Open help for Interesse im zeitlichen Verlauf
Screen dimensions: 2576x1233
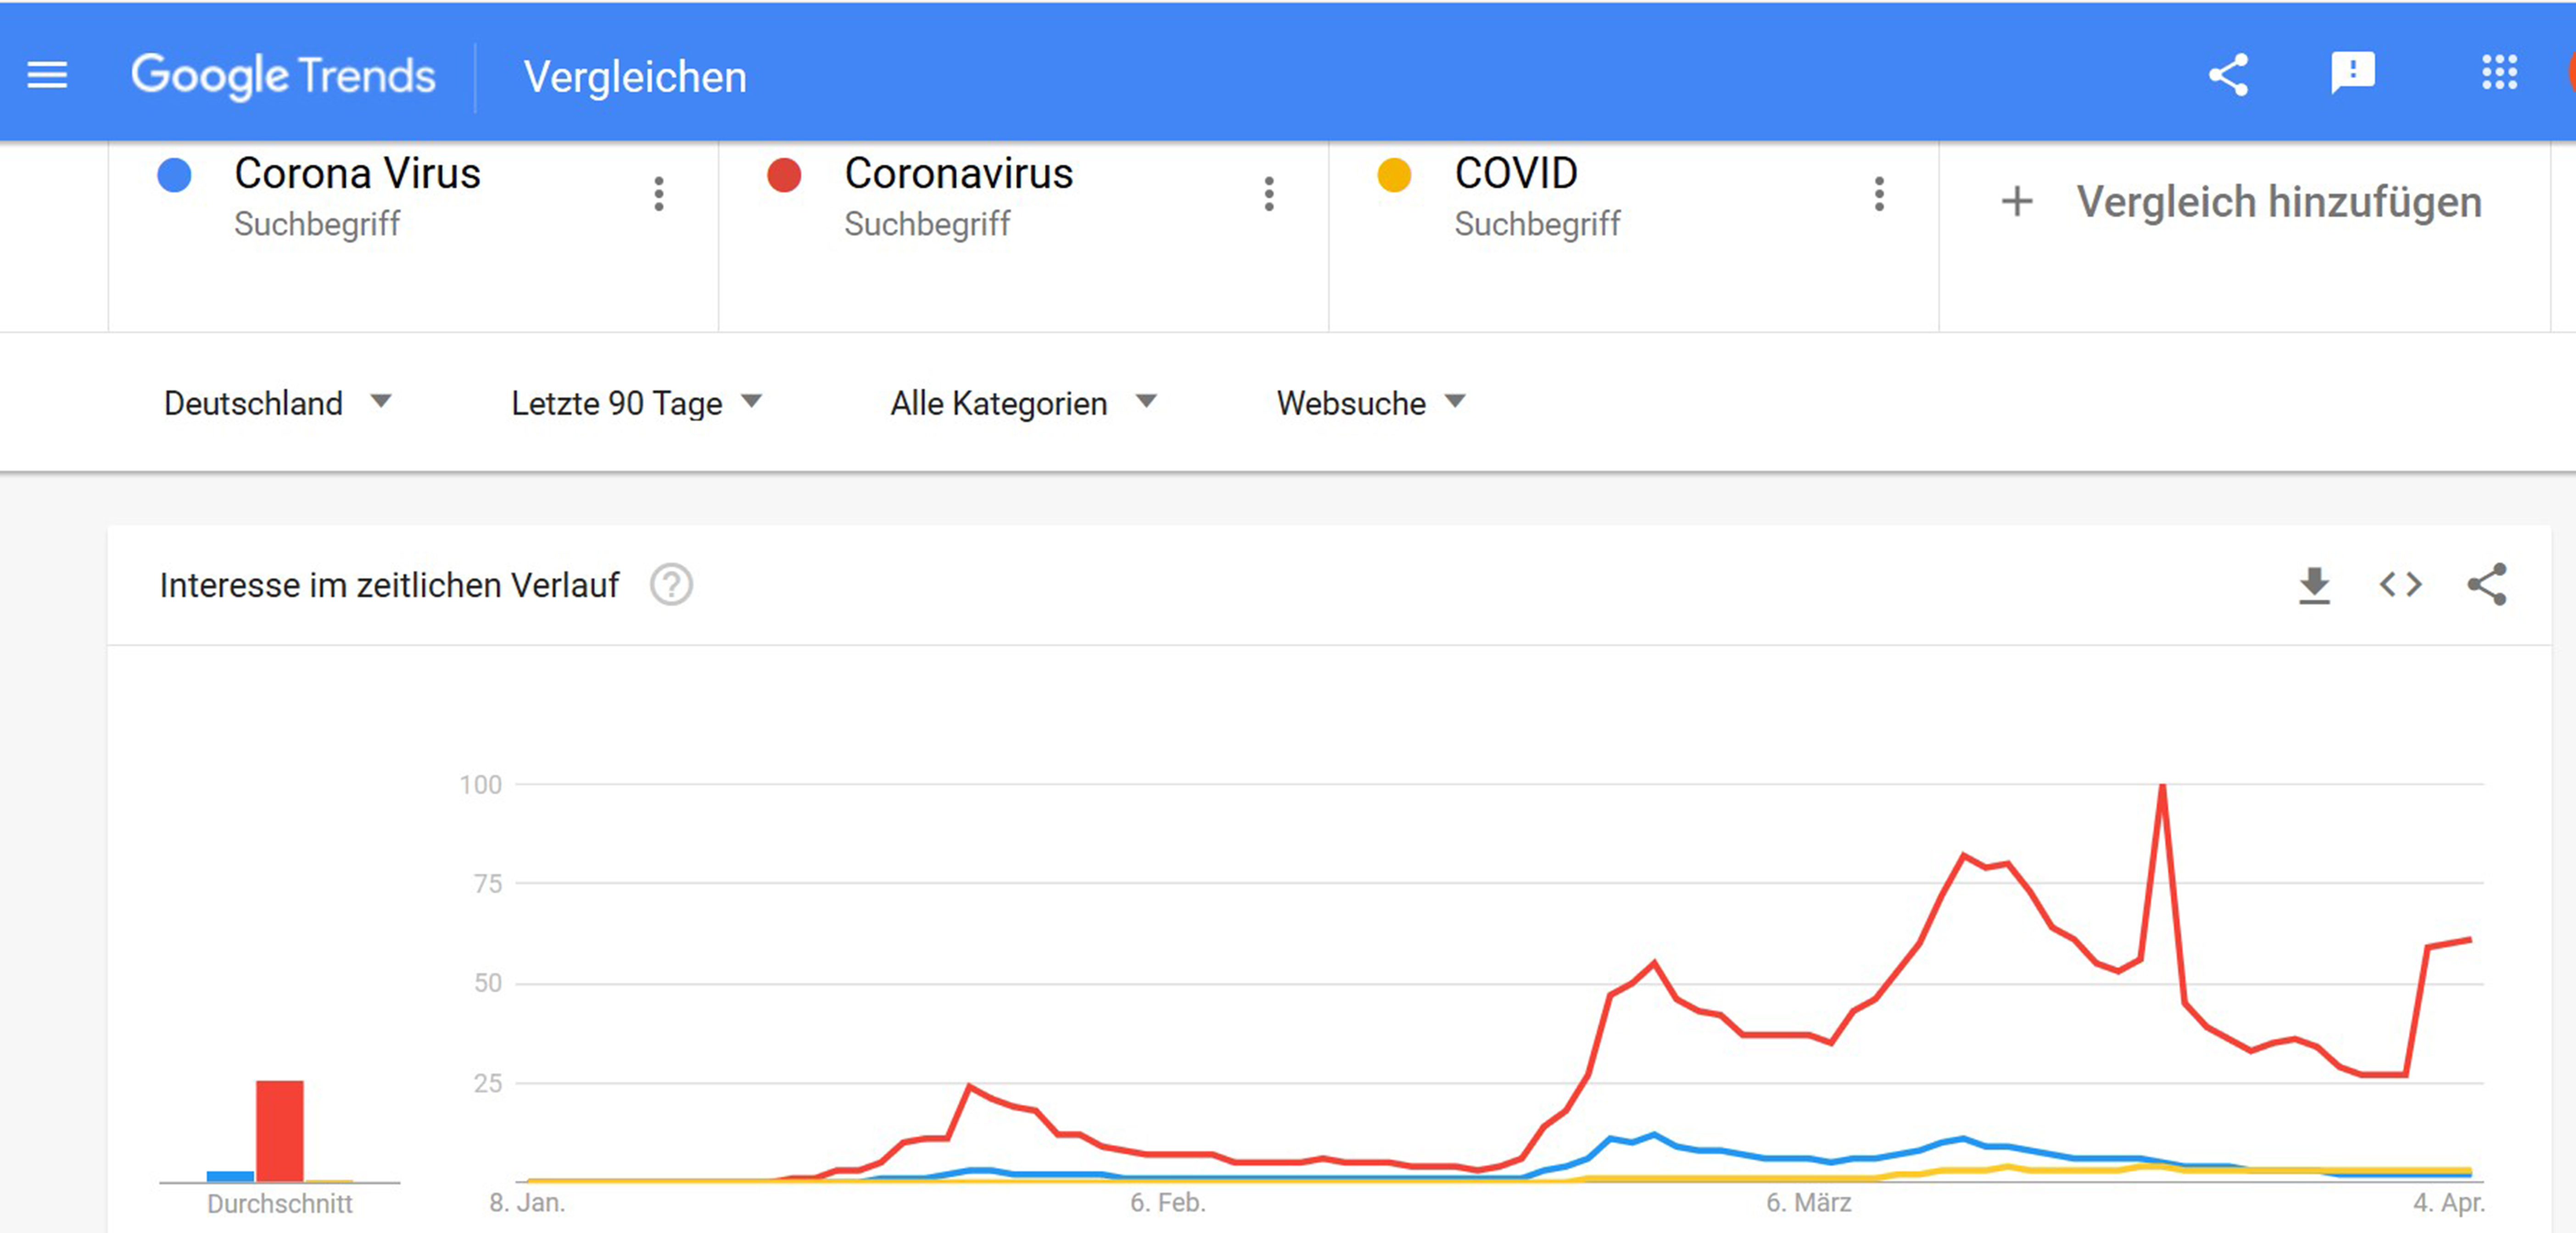point(671,584)
